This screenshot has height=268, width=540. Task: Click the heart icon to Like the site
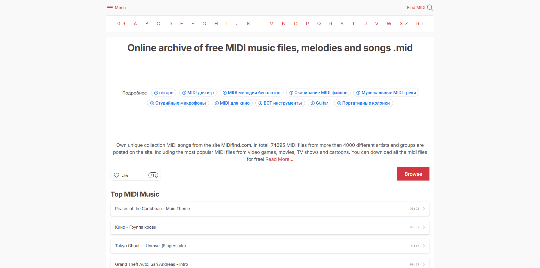(117, 175)
